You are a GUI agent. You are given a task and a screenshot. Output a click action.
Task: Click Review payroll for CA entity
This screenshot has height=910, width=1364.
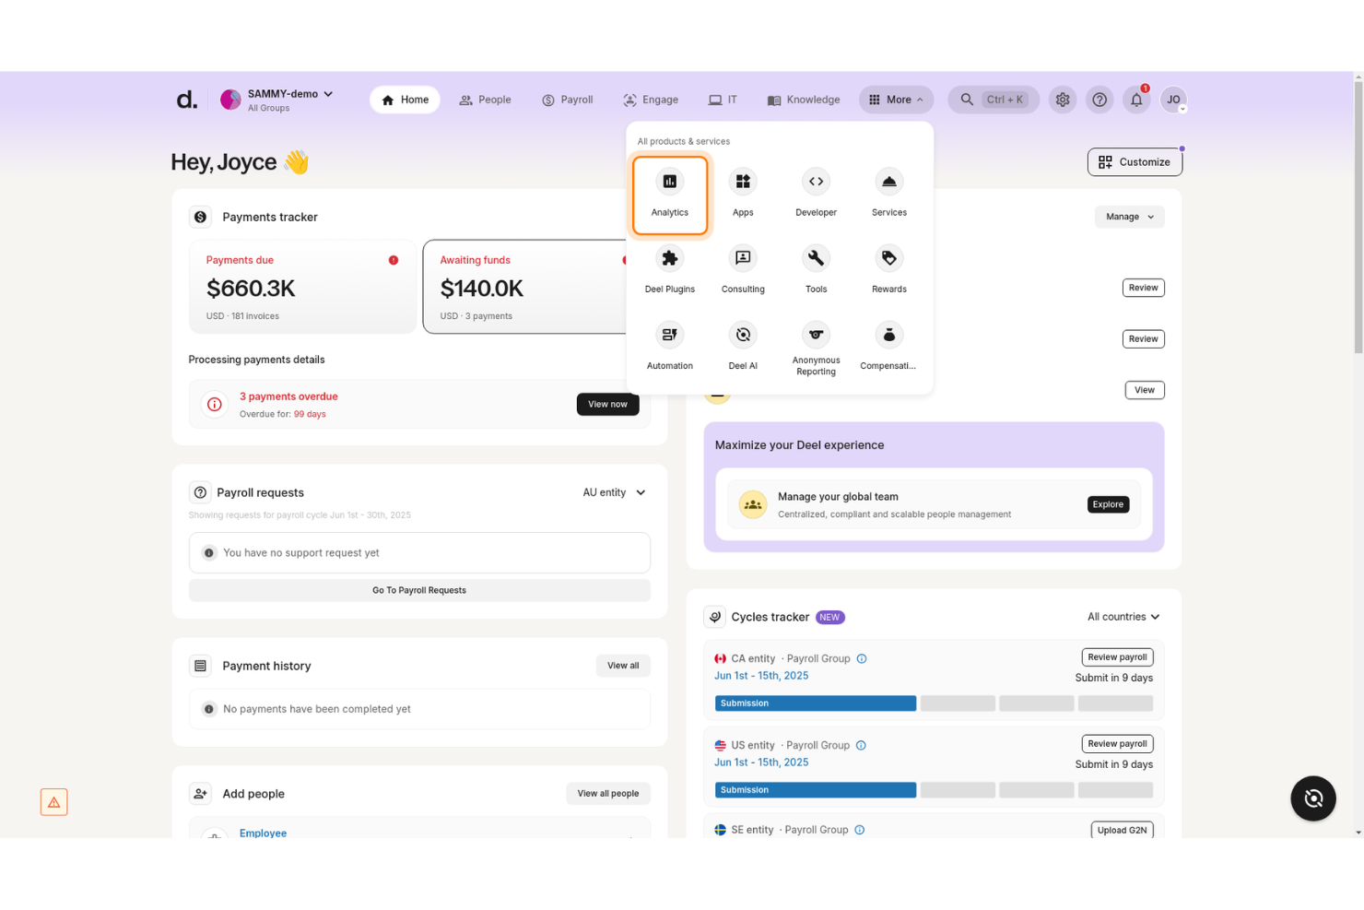pyautogui.click(x=1117, y=657)
